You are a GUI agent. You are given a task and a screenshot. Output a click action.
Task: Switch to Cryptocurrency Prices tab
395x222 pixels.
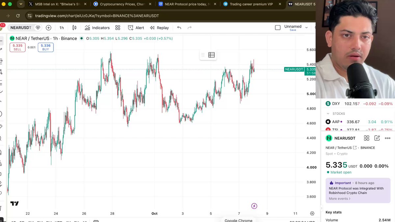(x=122, y=4)
